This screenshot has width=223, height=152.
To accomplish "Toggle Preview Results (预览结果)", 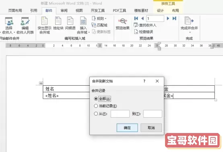I will [123, 24].
